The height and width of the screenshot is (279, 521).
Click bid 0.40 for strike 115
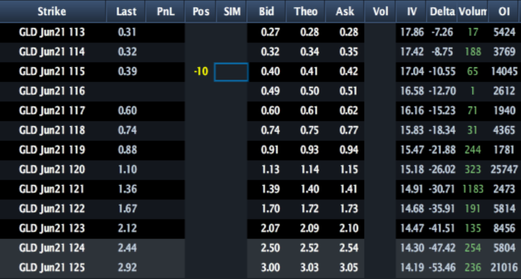[270, 72]
